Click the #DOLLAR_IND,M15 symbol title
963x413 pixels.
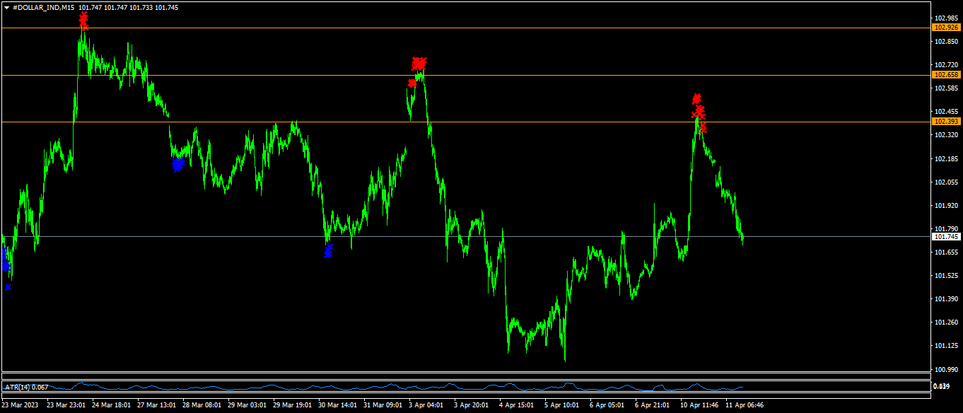pos(44,7)
